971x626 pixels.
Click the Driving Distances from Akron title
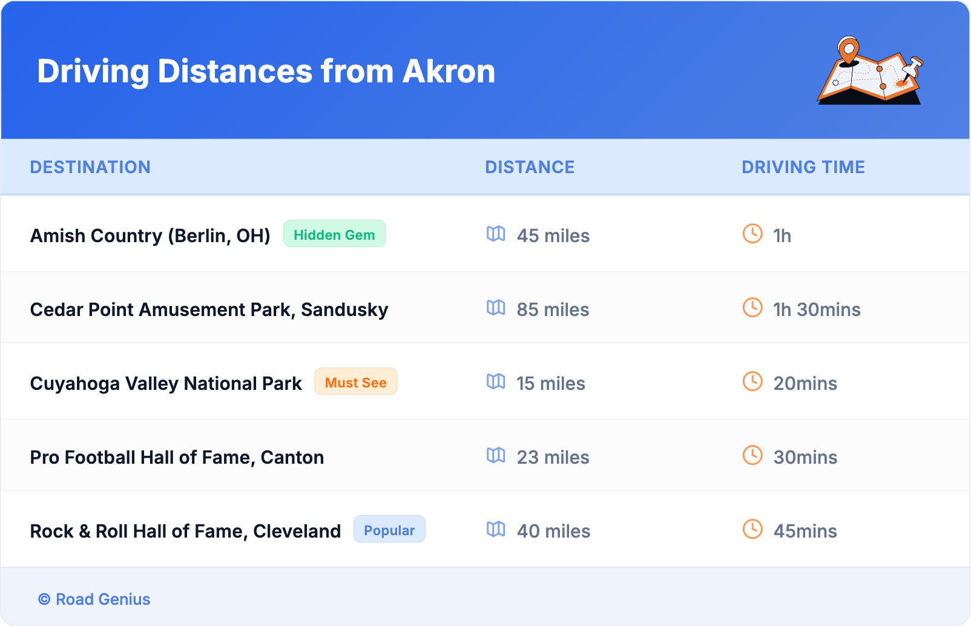(266, 71)
